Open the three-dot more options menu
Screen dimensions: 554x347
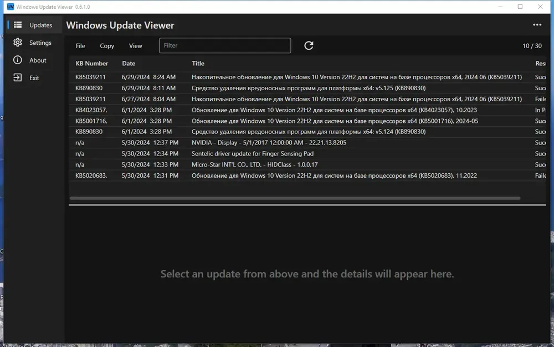coord(537,25)
